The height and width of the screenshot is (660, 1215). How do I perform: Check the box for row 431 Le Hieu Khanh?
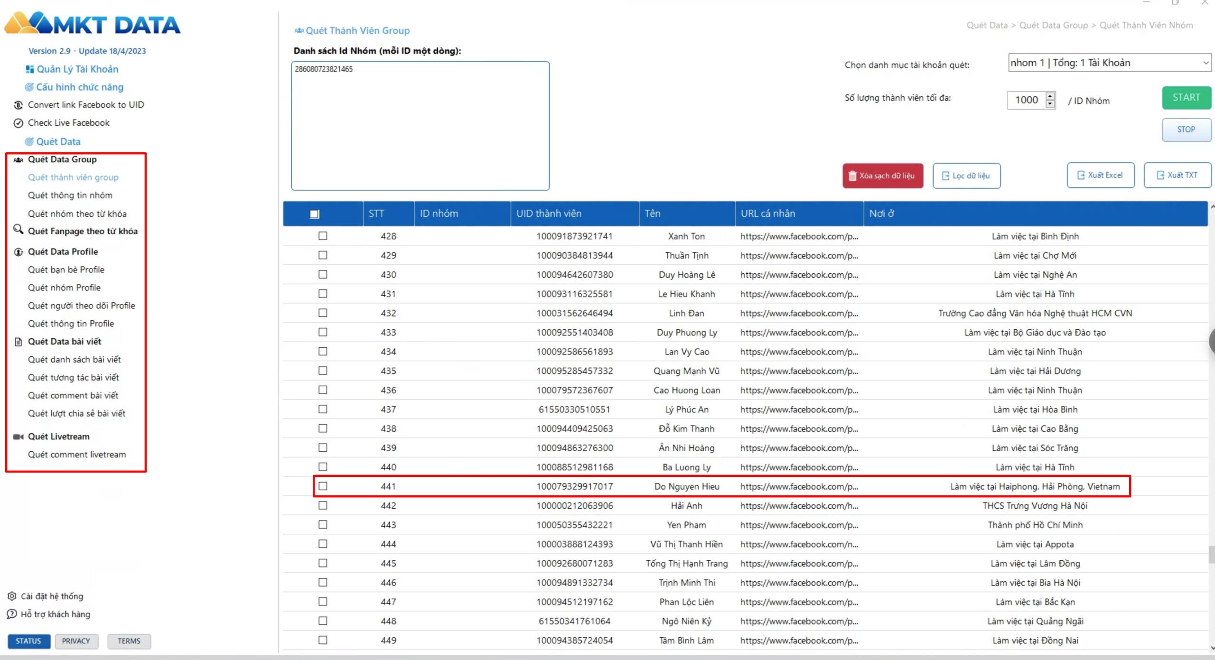(x=323, y=294)
